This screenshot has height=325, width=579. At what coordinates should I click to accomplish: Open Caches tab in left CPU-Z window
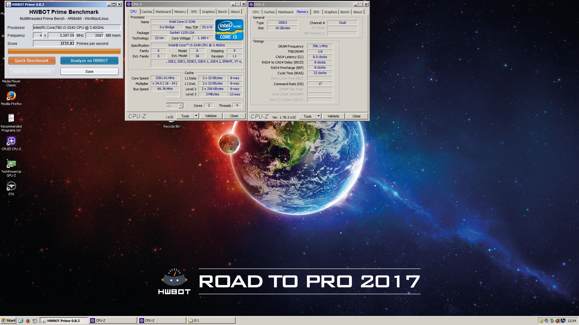pos(147,12)
